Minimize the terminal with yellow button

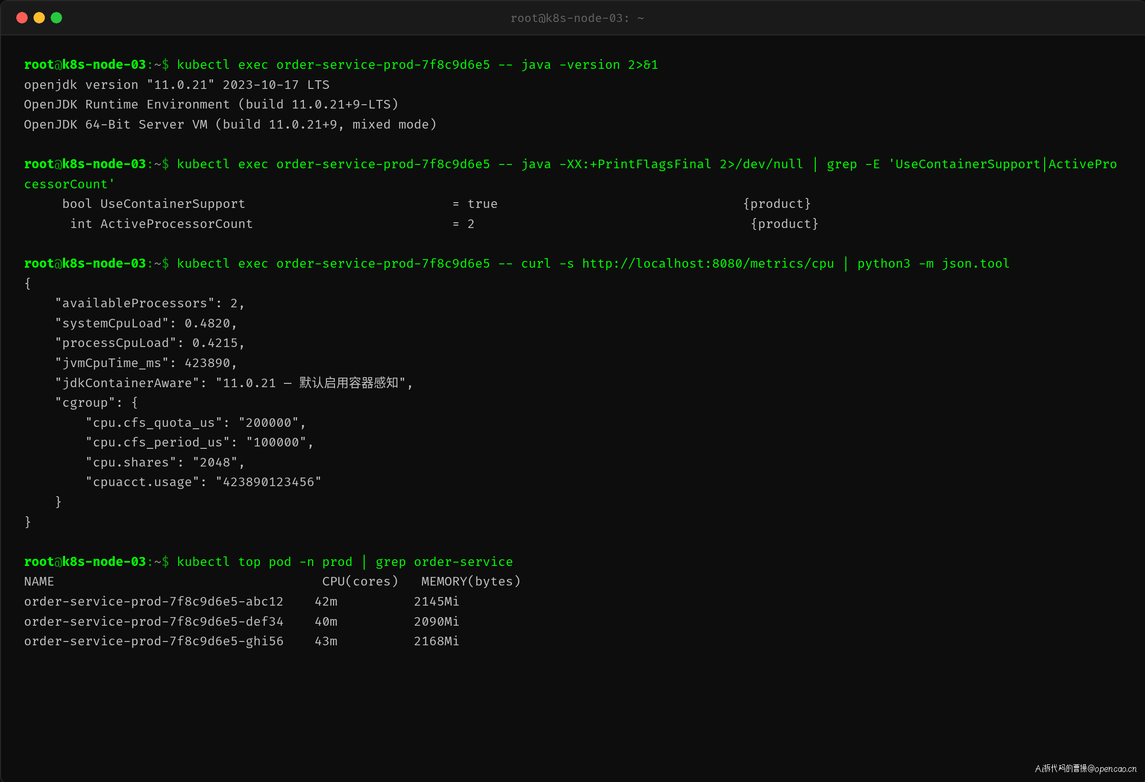(39, 18)
